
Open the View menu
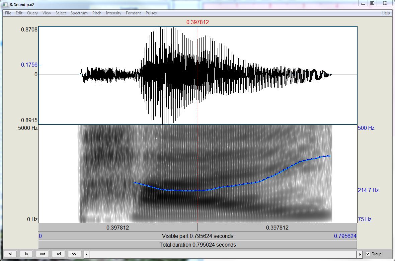(x=47, y=13)
